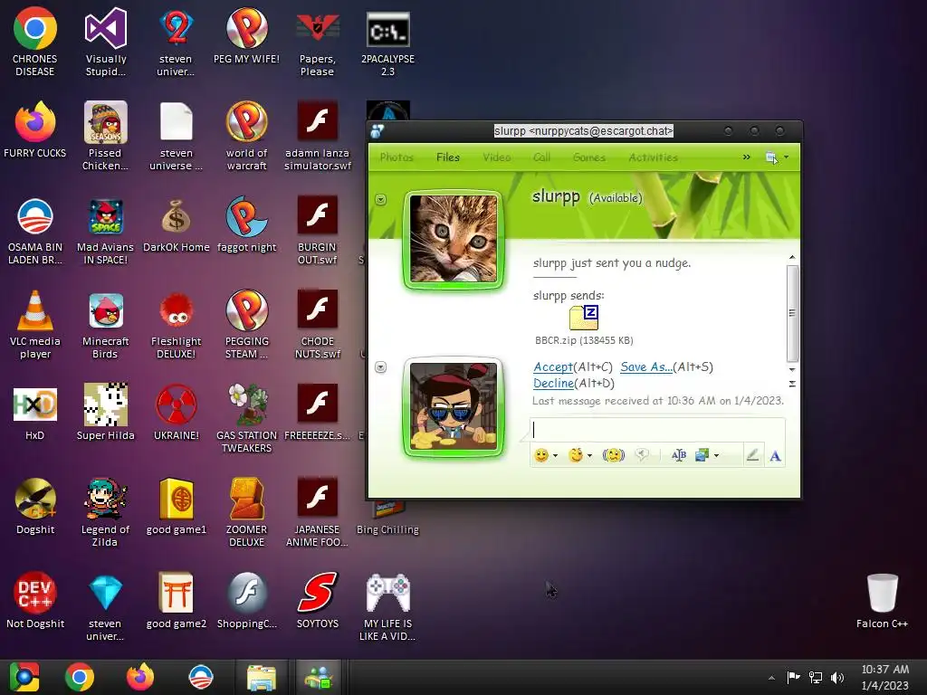The image size is (927, 695).
Task: Open File Explorer from the taskbar
Action: pos(261,677)
